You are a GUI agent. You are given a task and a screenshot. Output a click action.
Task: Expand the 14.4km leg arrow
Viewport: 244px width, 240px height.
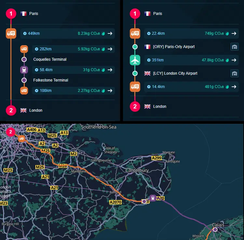coord(234,87)
